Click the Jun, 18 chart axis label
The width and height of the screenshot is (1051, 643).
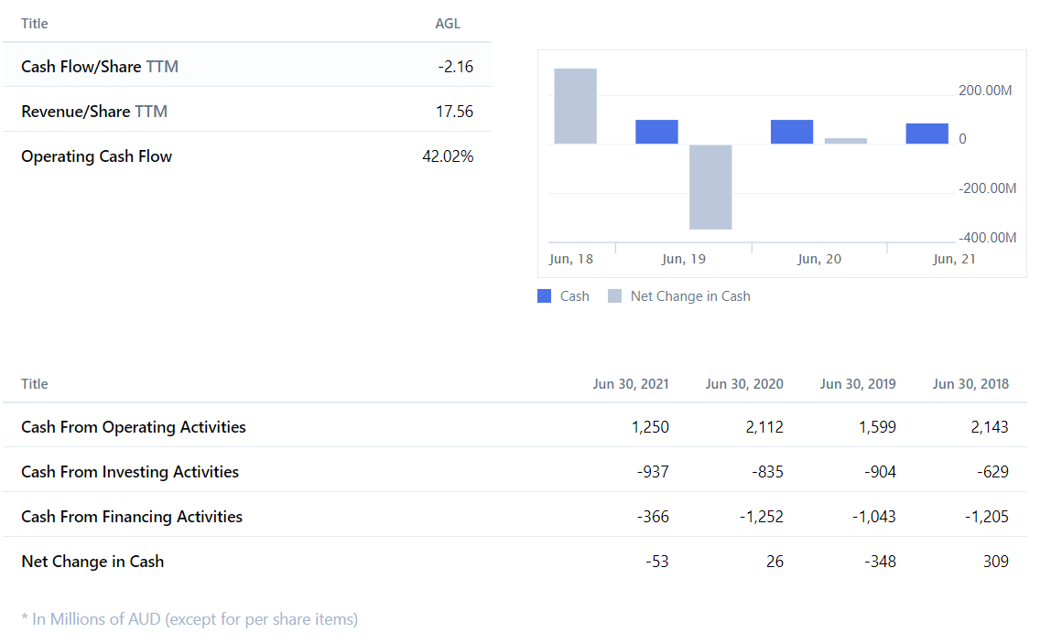pyautogui.click(x=571, y=259)
